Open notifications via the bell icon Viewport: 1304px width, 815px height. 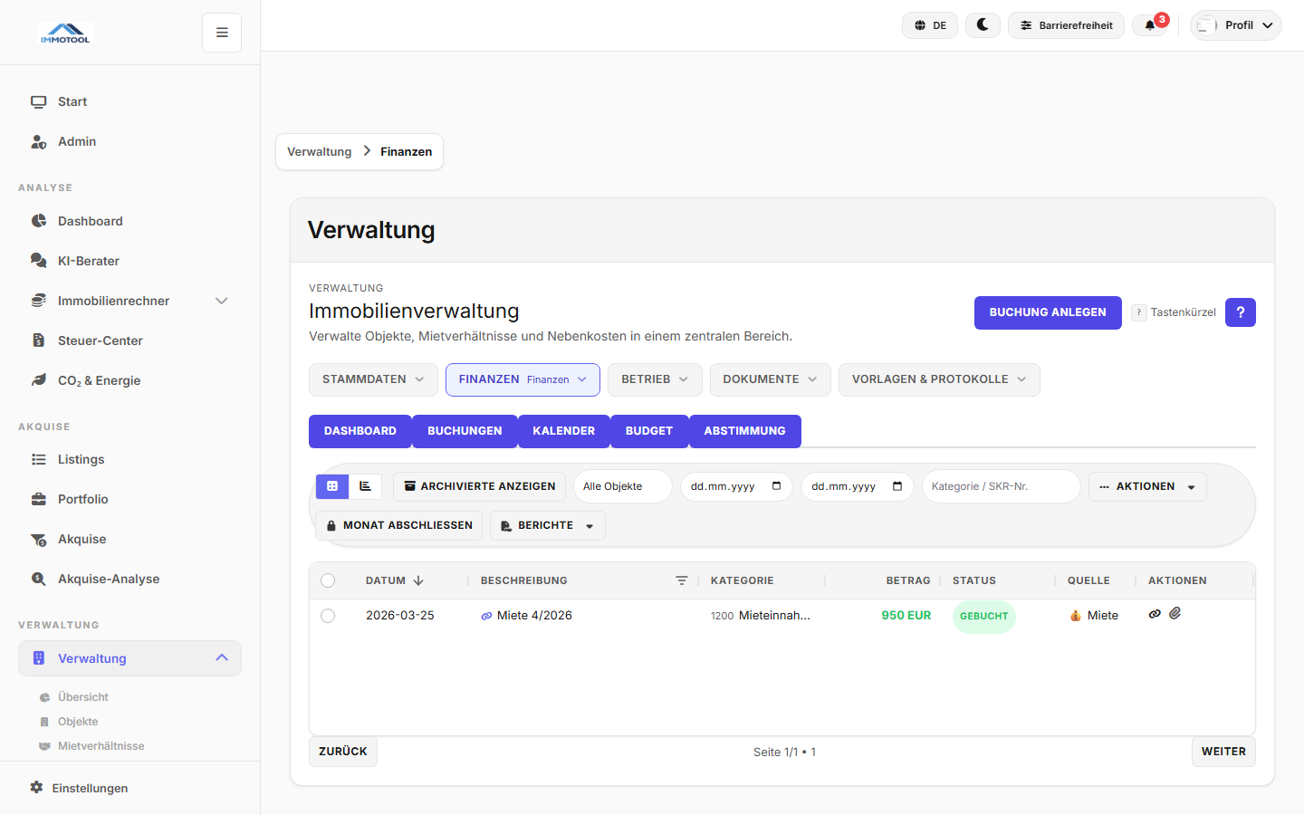(1150, 25)
